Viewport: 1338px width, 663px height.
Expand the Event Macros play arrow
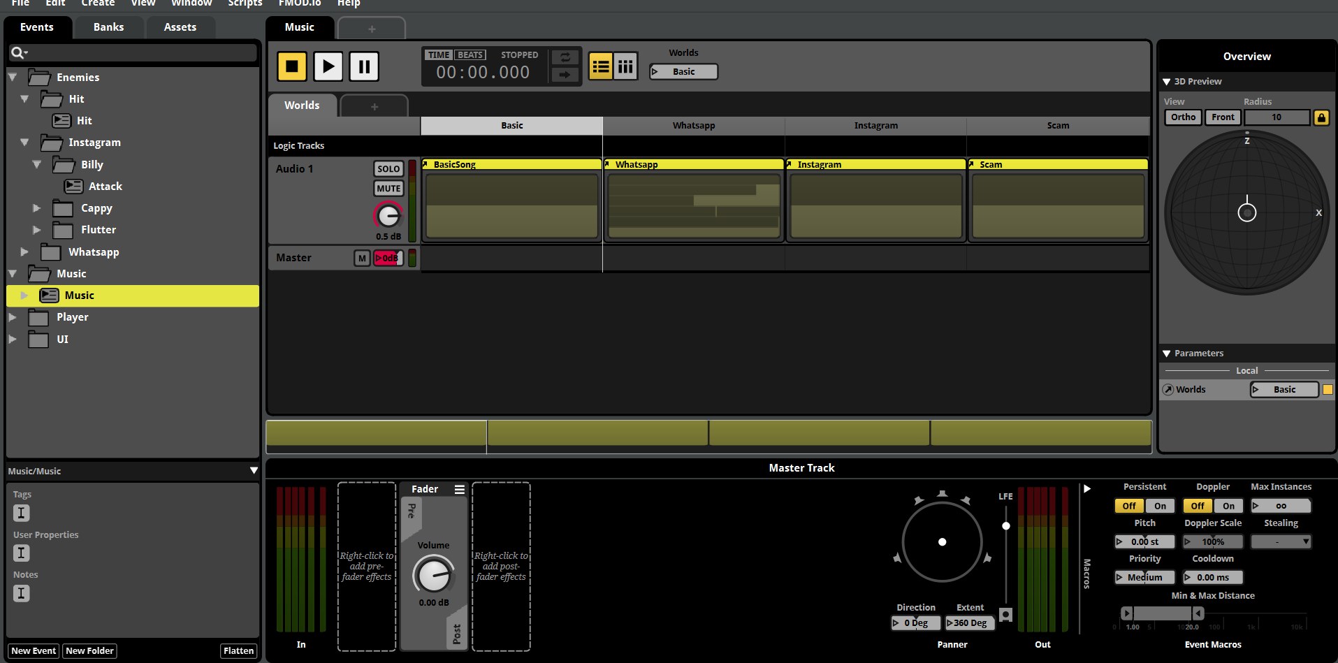[x=1087, y=489]
